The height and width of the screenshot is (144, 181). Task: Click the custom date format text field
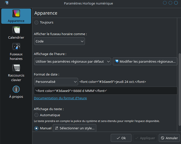coord(105,91)
